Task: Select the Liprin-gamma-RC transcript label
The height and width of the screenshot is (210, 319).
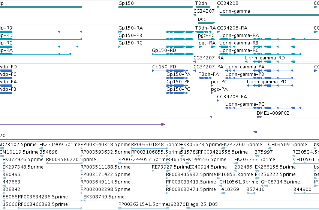Action: click(239, 50)
